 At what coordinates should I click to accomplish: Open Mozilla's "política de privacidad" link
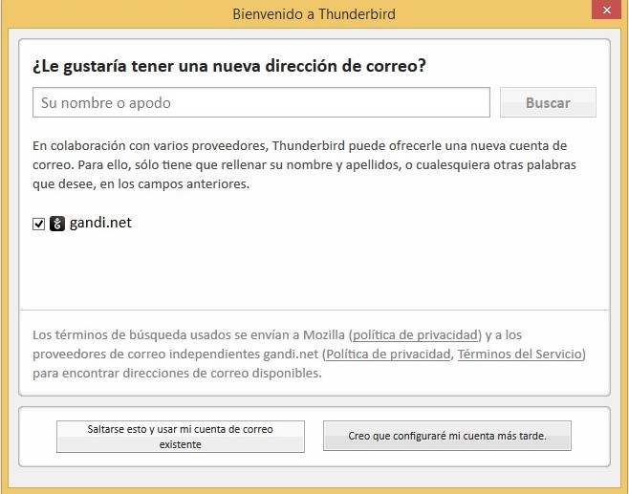pyautogui.click(x=416, y=335)
